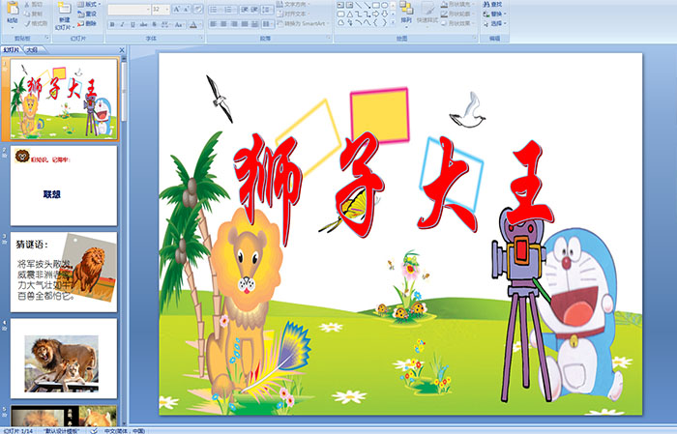677x434 pixels.
Task: Click the spell check status icon
Action: click(94, 430)
